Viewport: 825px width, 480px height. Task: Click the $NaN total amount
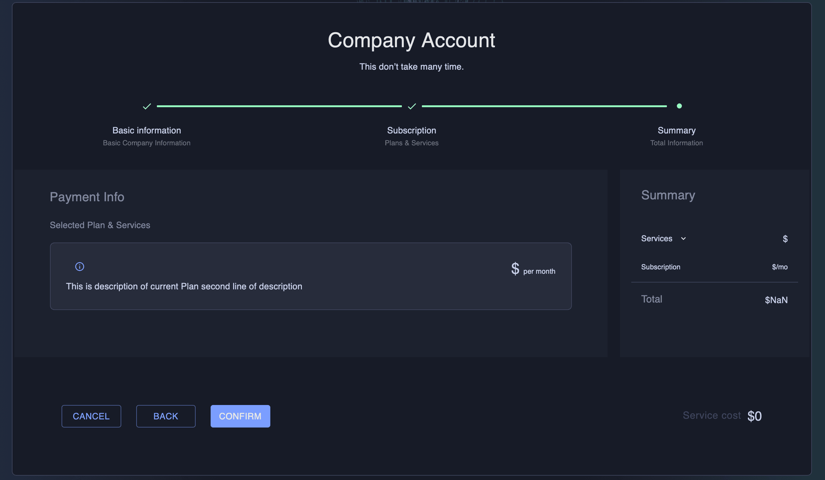coord(776,300)
